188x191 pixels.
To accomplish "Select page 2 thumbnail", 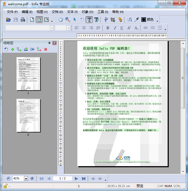I will pos(28,115).
